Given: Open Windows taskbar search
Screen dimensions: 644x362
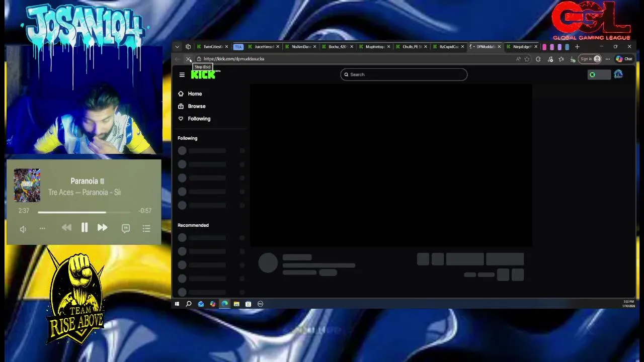Looking at the screenshot, I should 189,304.
